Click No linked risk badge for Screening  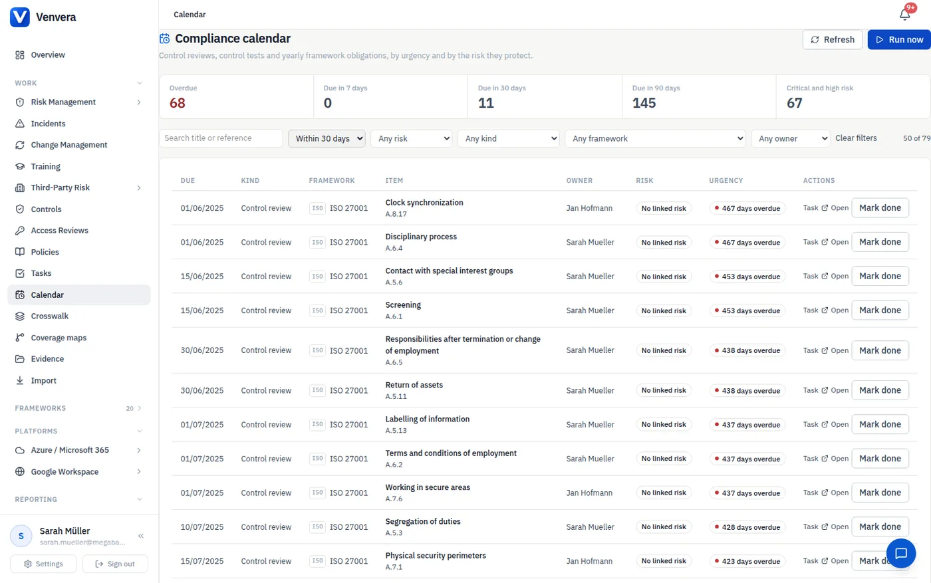(x=664, y=310)
